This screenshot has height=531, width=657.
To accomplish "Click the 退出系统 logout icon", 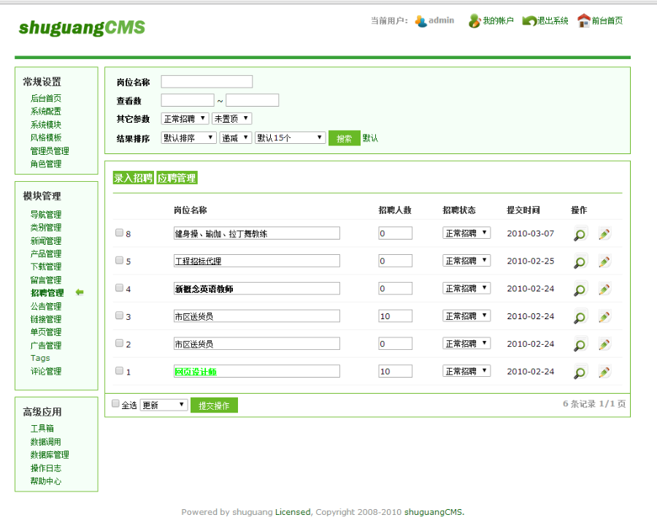I will click(529, 20).
